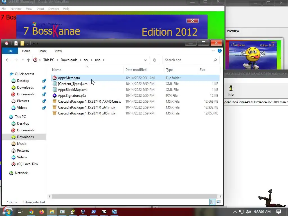This screenshot has height=216, width=288.
Task: Open Network in the navigation pane
Action: [21, 173]
